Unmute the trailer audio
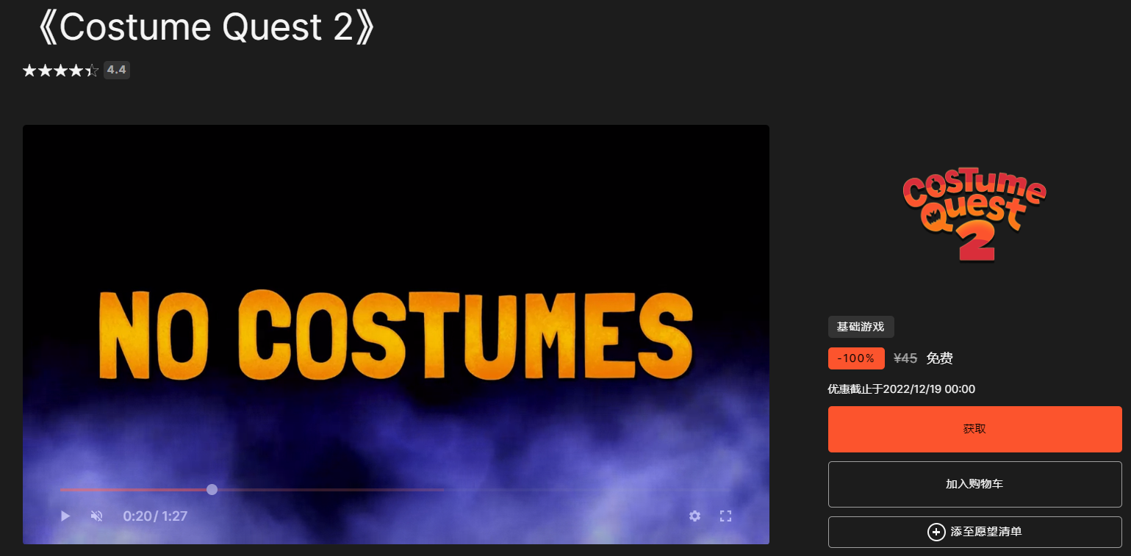Image resolution: width=1131 pixels, height=556 pixels. pos(96,516)
